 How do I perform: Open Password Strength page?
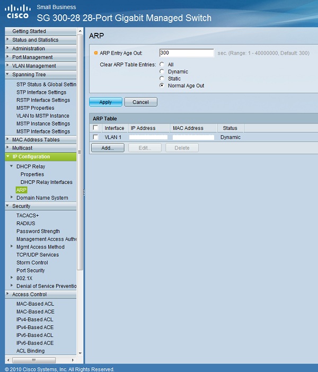38,231
